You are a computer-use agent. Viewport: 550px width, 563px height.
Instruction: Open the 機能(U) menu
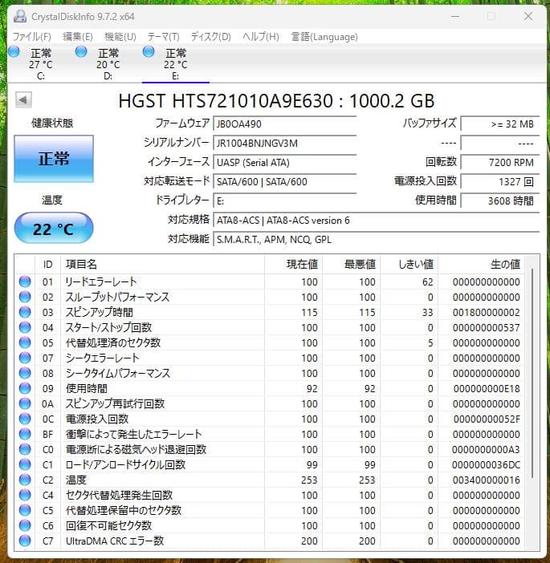pyautogui.click(x=120, y=37)
